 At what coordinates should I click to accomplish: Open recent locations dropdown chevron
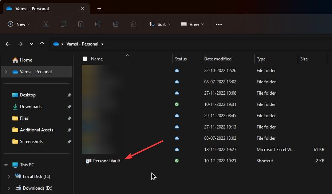click(x=31, y=44)
